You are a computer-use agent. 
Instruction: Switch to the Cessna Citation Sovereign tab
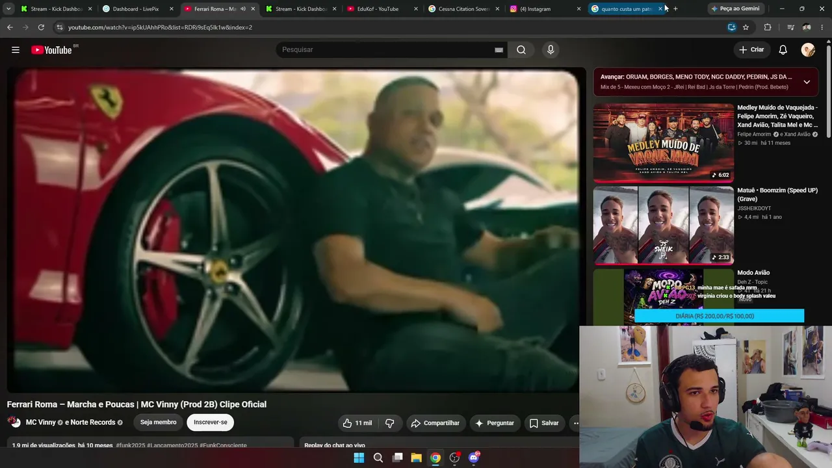(463, 9)
